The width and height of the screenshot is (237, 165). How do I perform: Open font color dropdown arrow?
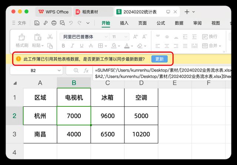[132, 46]
